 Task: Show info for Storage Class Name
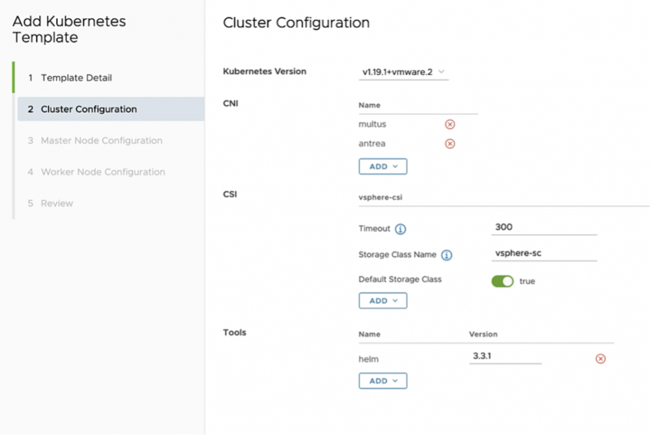pyautogui.click(x=447, y=255)
